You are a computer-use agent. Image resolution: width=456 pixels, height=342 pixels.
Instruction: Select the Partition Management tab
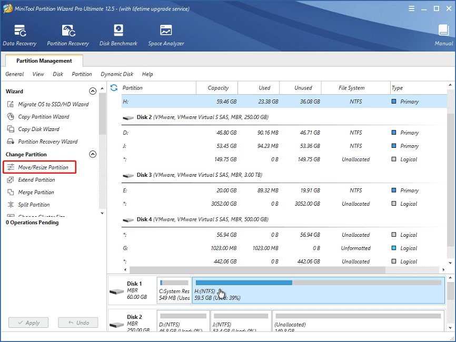click(x=44, y=61)
